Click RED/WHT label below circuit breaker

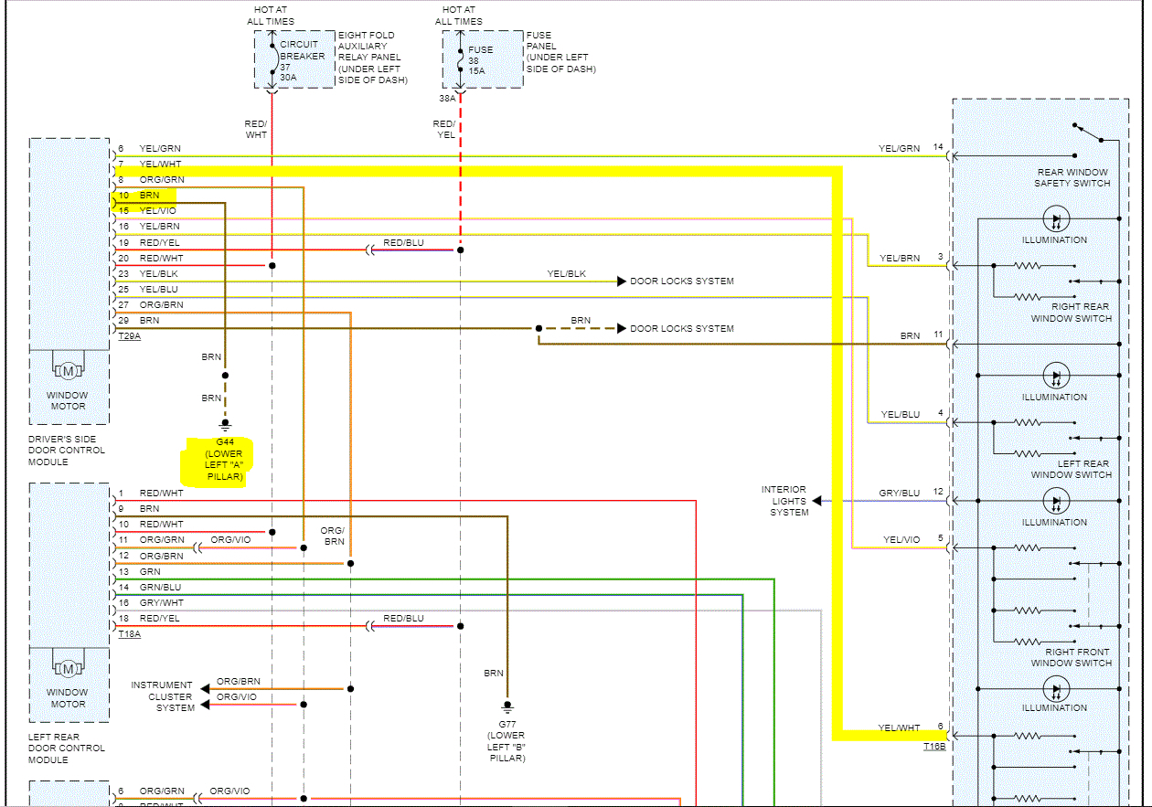[x=256, y=129]
